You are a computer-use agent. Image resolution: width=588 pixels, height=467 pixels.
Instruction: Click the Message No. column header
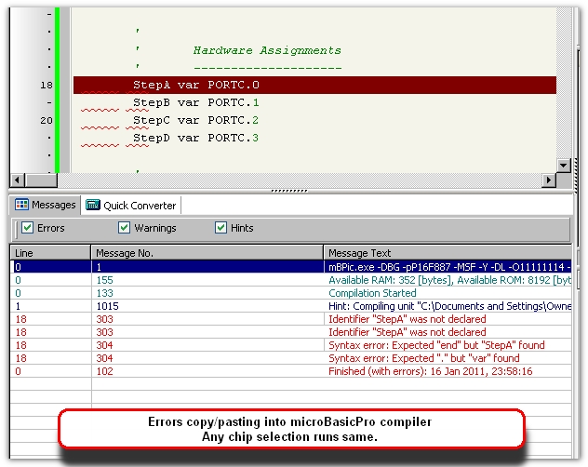pyautogui.click(x=207, y=252)
